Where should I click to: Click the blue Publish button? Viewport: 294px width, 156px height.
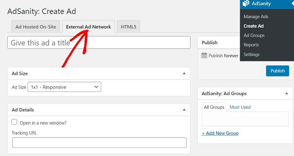(x=278, y=71)
